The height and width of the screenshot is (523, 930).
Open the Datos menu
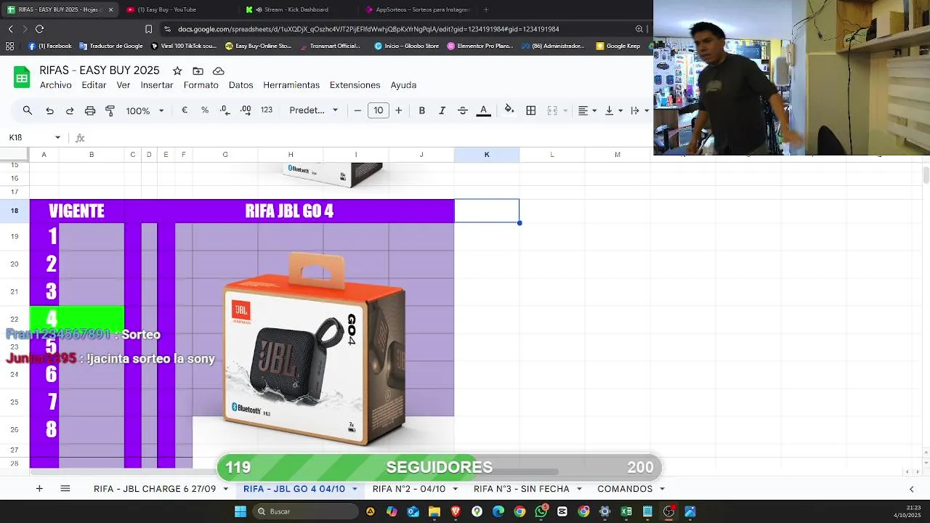pos(241,85)
